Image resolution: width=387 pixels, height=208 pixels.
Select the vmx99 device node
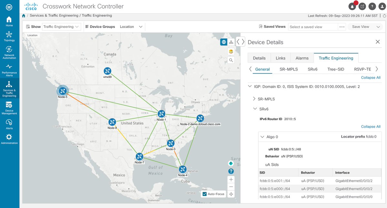tap(107, 71)
